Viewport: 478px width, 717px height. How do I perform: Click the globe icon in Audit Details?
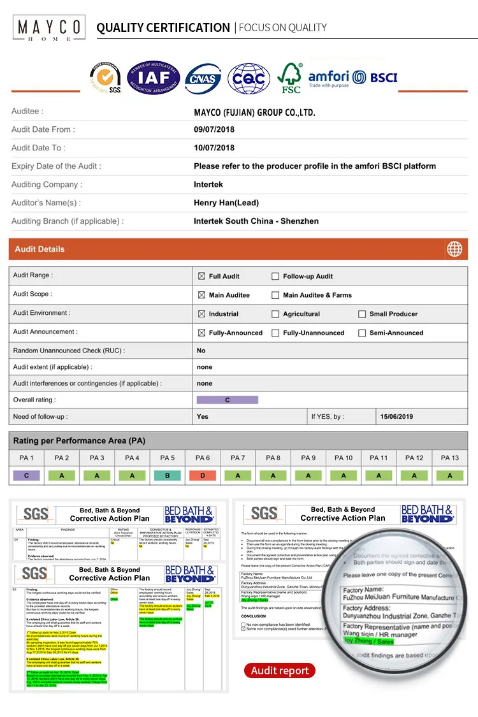click(454, 249)
